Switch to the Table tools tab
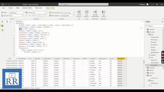 [38, 8]
